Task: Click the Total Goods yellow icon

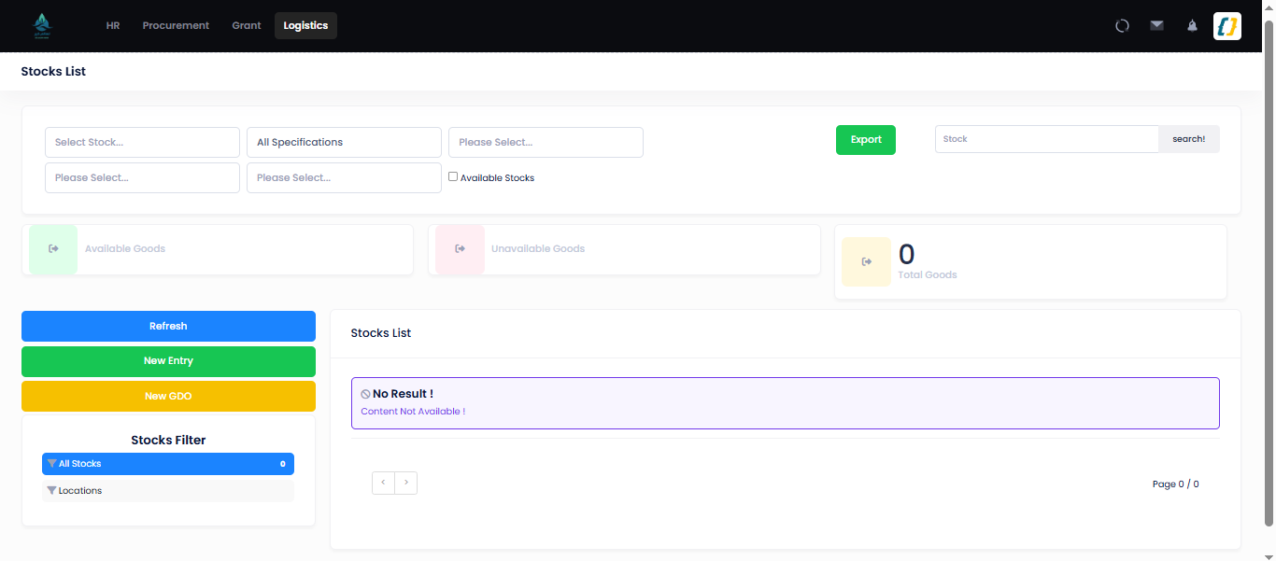Action: [866, 261]
